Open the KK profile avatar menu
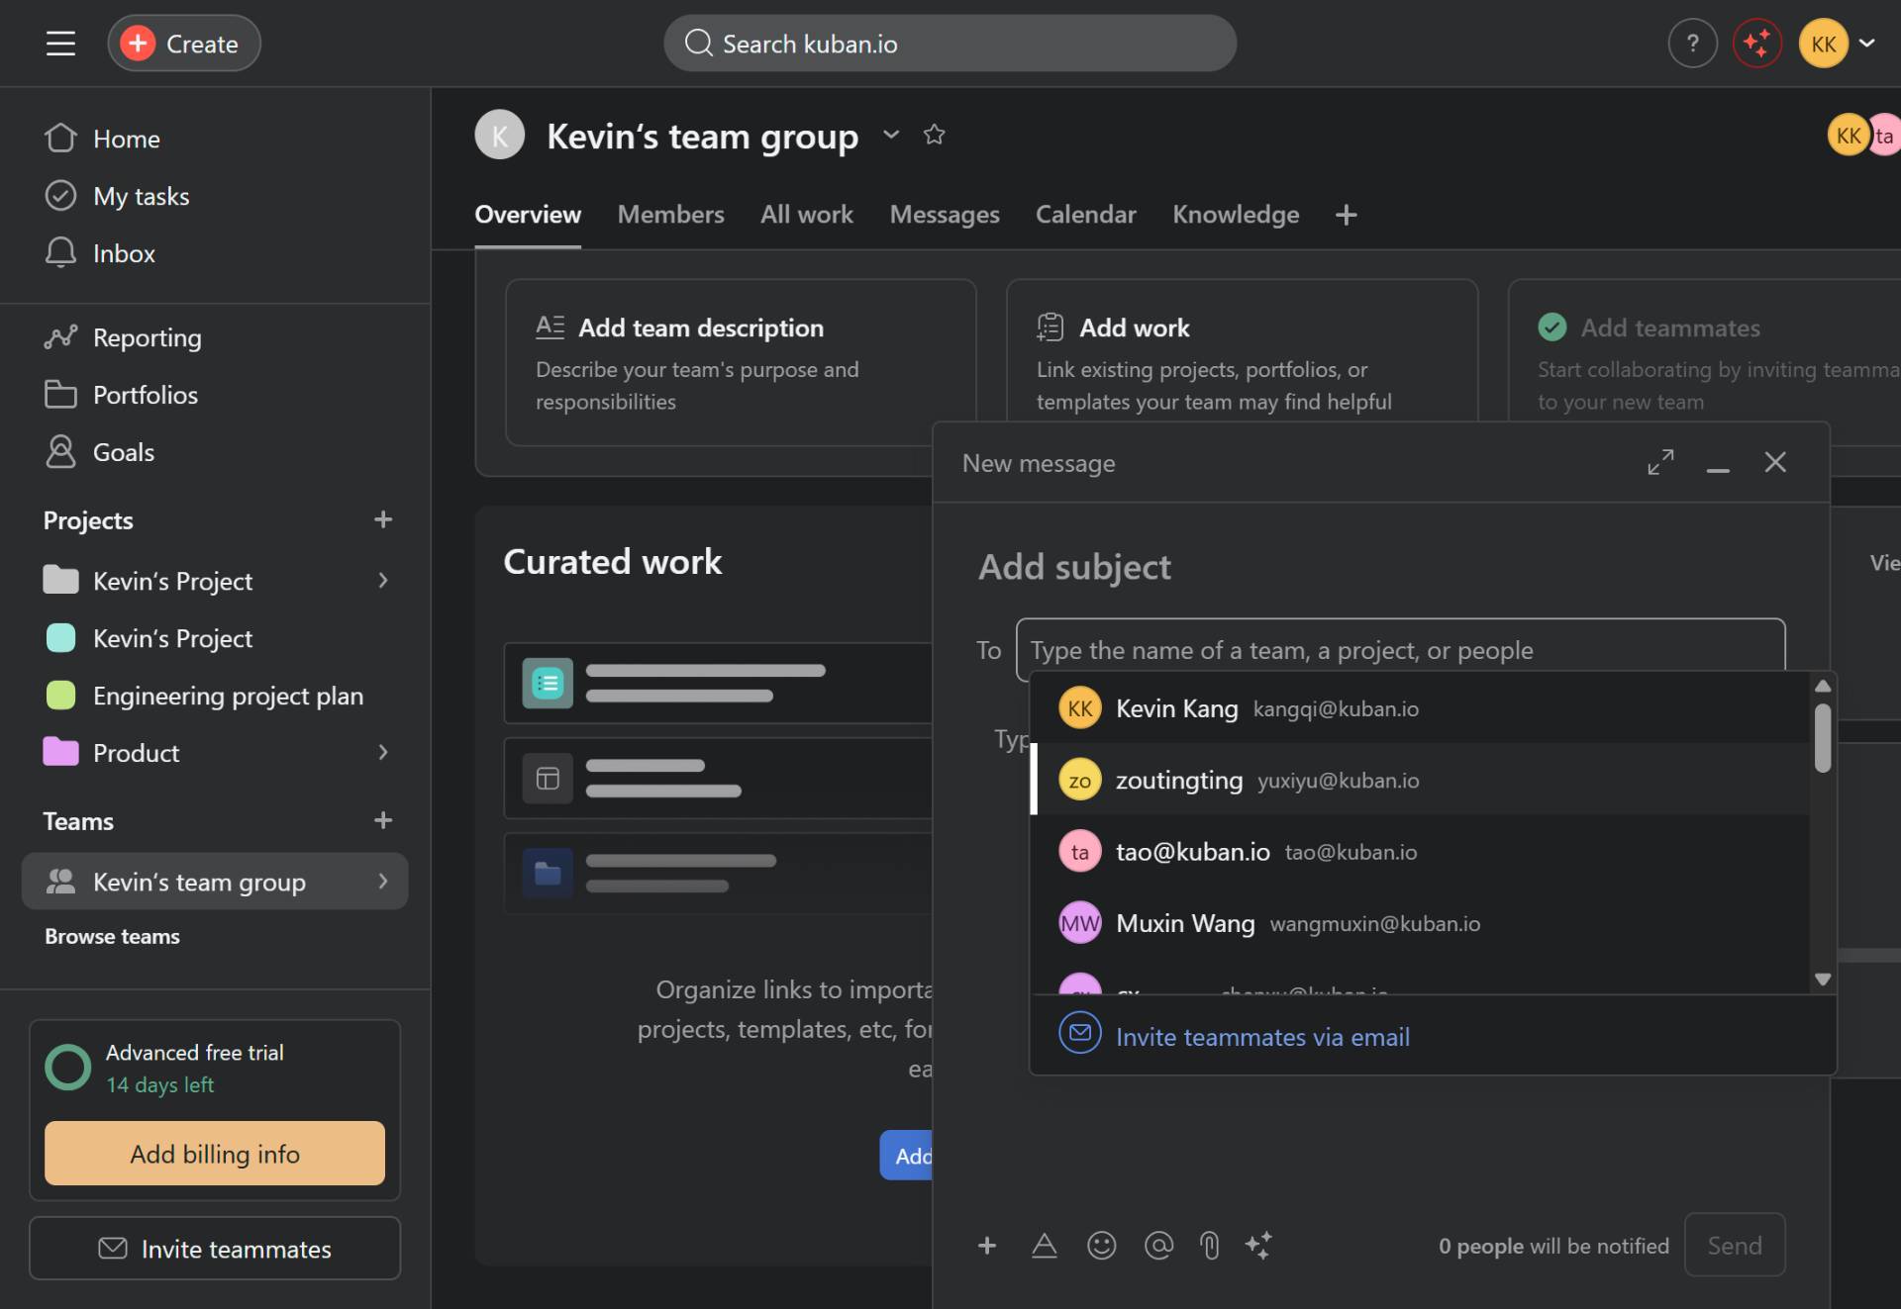Screen dimensions: 1901x1309 [1823, 44]
